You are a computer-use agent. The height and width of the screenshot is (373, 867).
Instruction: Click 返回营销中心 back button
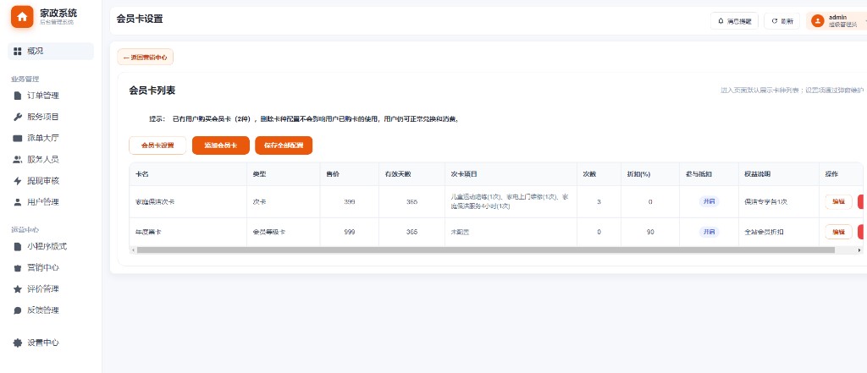(x=146, y=57)
